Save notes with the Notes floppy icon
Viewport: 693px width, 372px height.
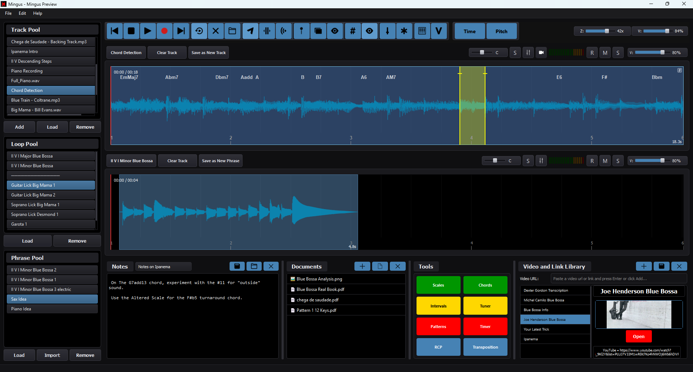click(x=237, y=266)
